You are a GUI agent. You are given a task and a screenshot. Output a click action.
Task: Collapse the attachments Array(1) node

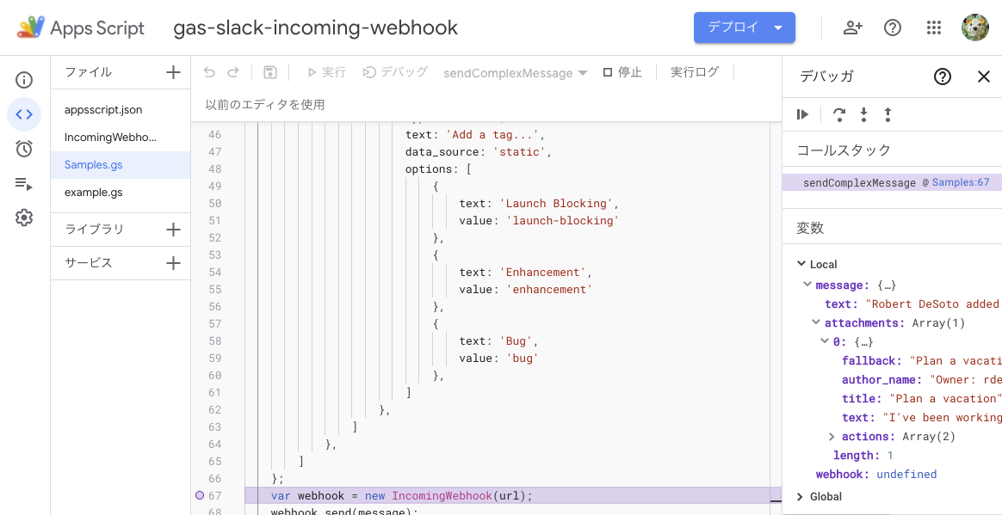816,323
